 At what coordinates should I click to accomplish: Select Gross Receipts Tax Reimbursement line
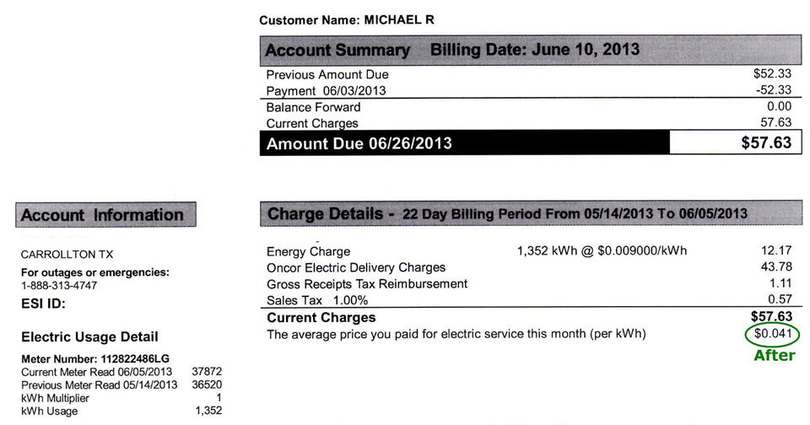(529, 284)
